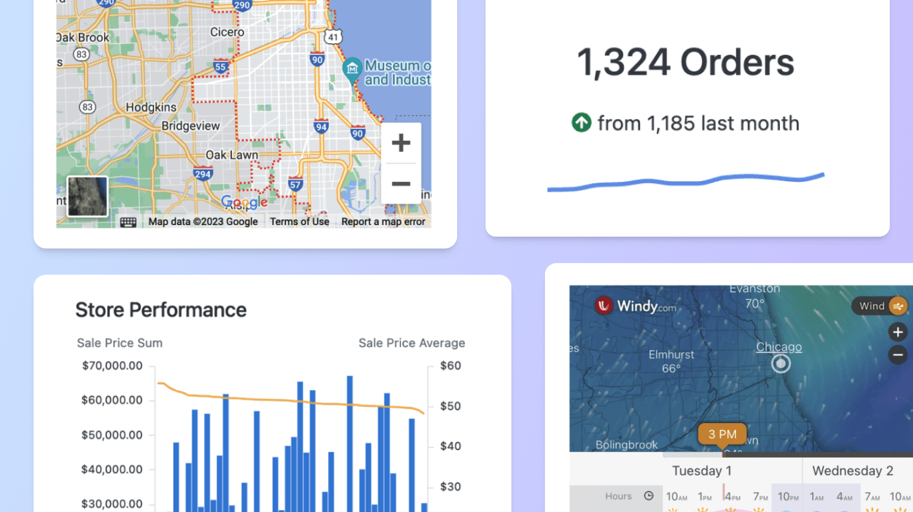Select the Chicago location marker
Viewport: 913px width, 512px height.
(781, 364)
